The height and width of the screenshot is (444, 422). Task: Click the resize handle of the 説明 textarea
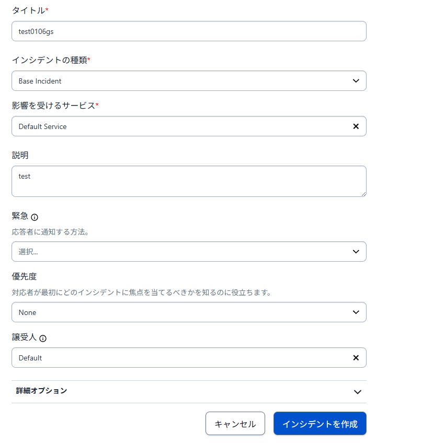pyautogui.click(x=363, y=194)
